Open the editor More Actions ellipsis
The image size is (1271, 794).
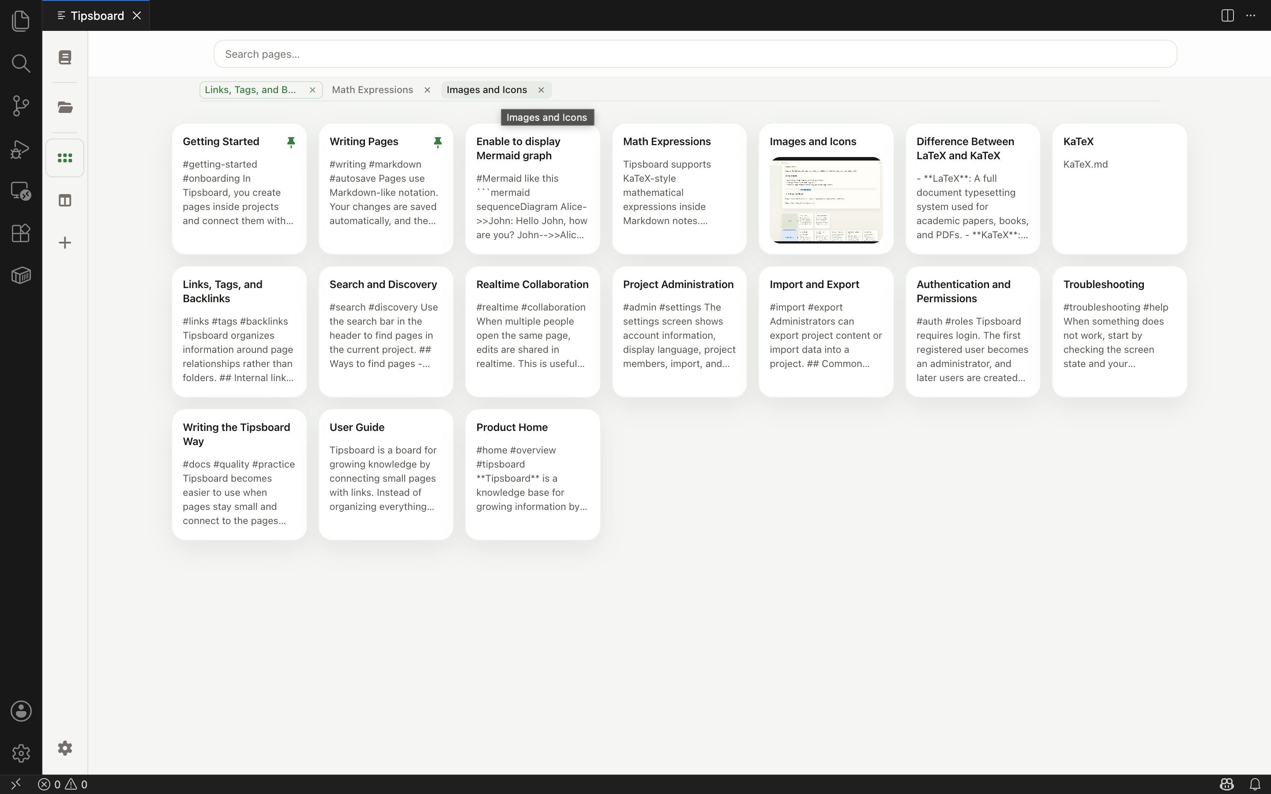1251,15
